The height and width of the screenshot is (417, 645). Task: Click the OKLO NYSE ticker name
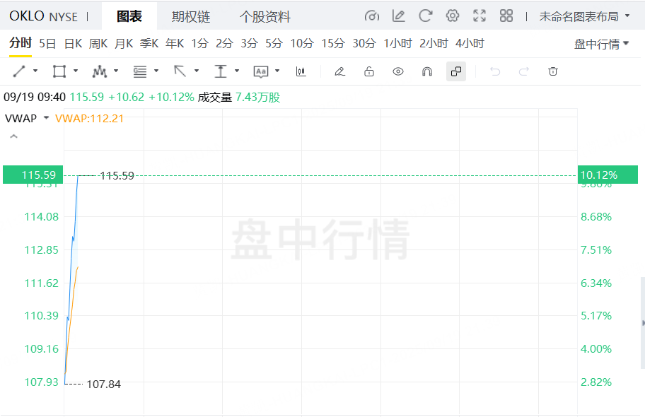point(43,16)
